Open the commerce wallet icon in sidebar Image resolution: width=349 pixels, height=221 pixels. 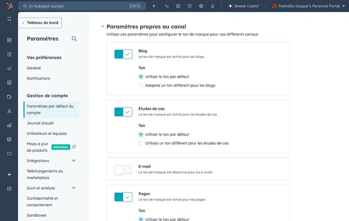pyautogui.click(x=9, y=97)
